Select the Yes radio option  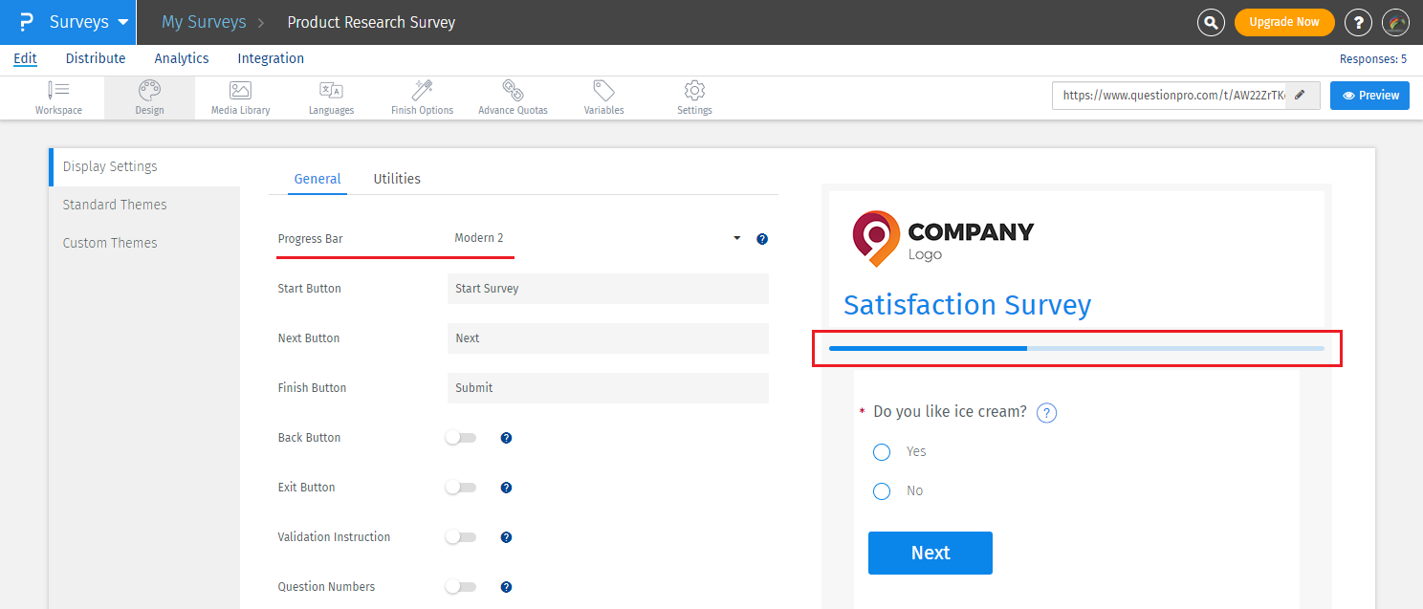[x=882, y=452]
